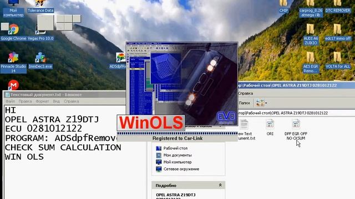Image resolution: width=355 pixels, height=199 pixels.
Task: Go to Сетевое окружение in Explorer sidebar
Action: [177, 169]
